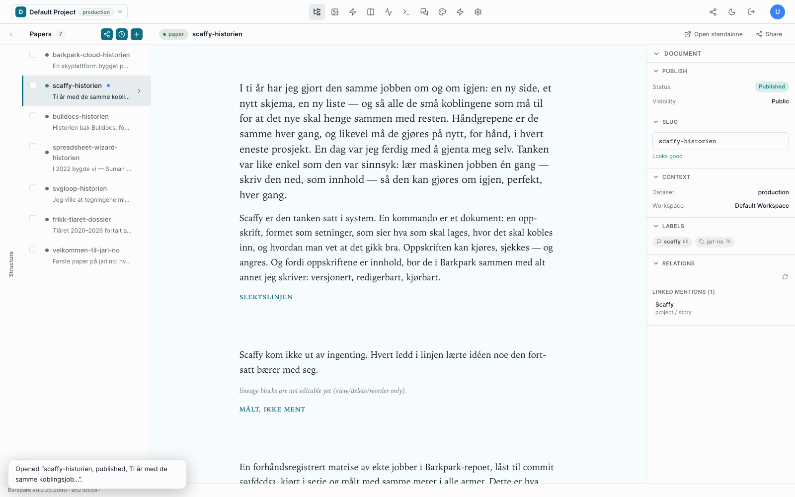Image resolution: width=795 pixels, height=497 pixels.
Task: Open the terminal console icon
Action: [406, 12]
